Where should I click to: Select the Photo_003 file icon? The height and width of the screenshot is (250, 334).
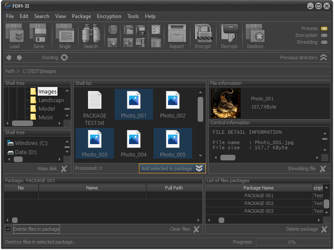(95, 139)
